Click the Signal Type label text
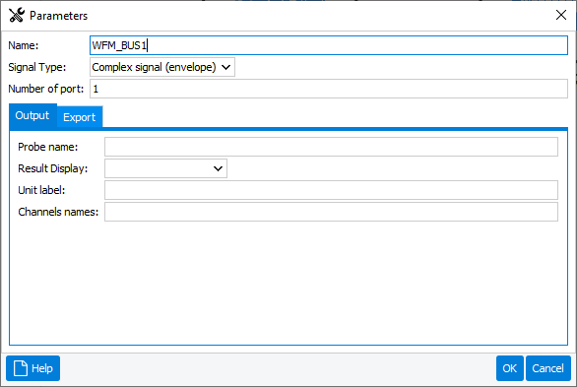 37,67
